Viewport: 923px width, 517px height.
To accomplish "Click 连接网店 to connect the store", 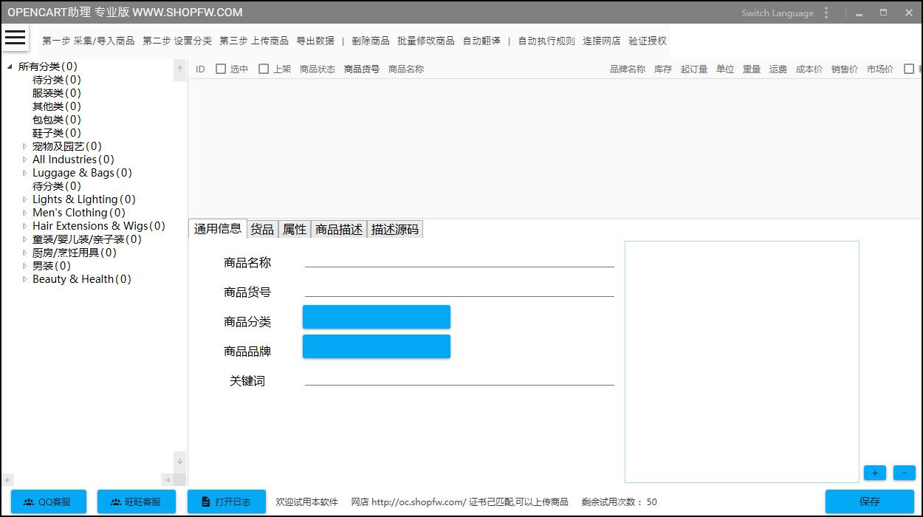I will pos(603,41).
